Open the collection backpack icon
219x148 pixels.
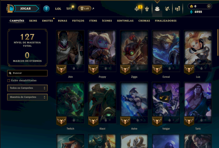pyautogui.click(x=157, y=9)
